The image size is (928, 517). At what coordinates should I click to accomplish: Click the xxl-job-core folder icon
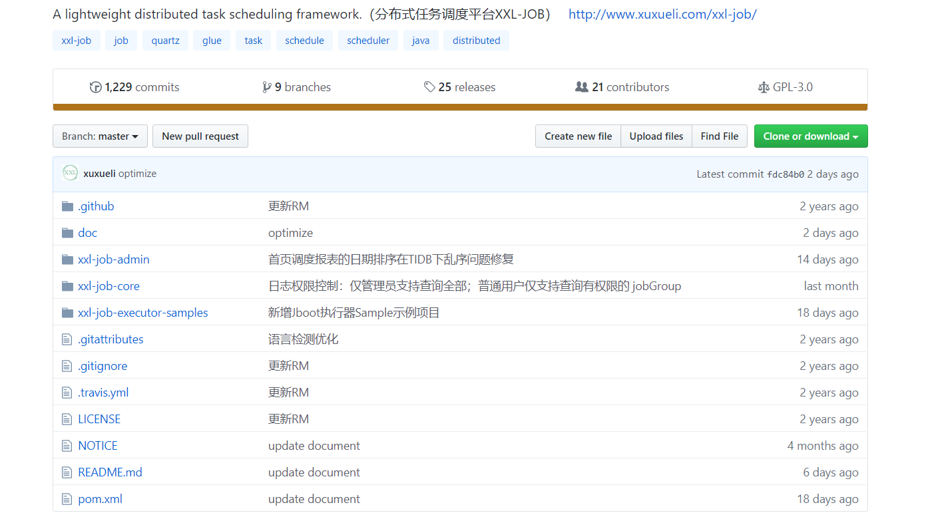pyautogui.click(x=67, y=286)
